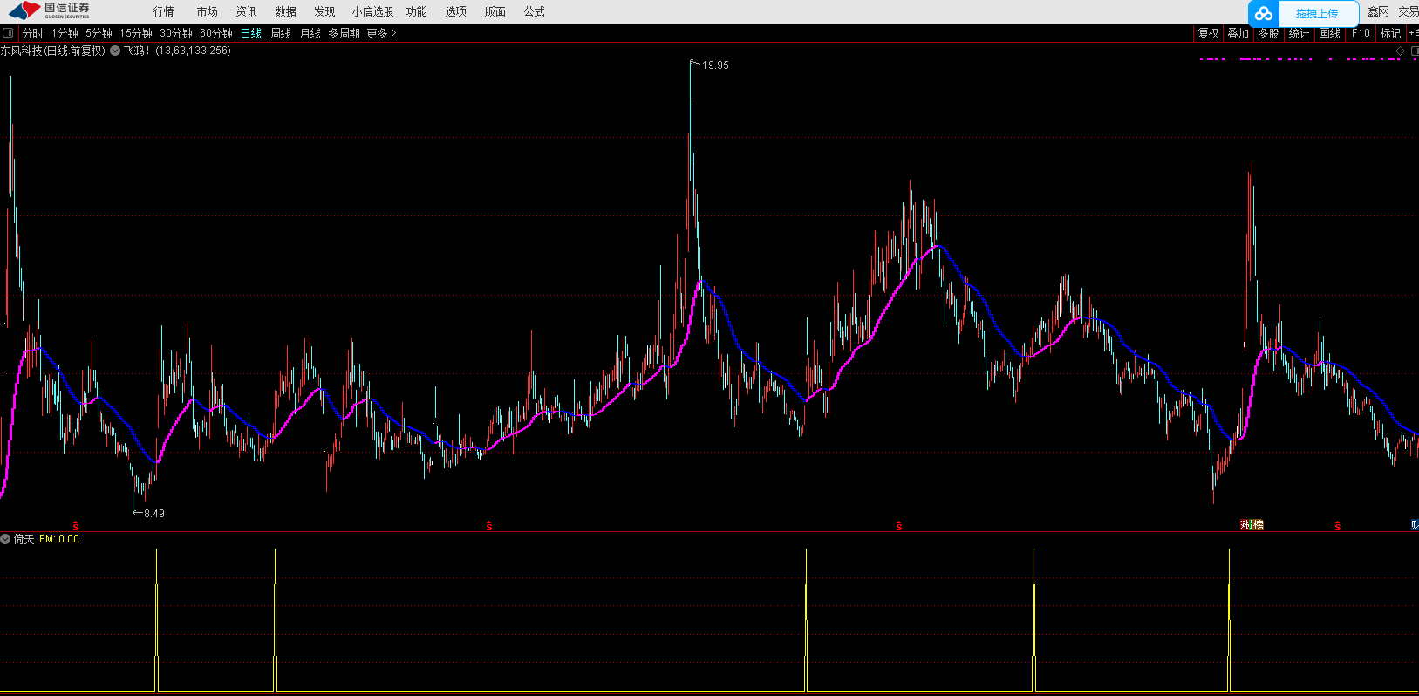
Task: Click the 19.95 high price label
Action: pos(715,65)
